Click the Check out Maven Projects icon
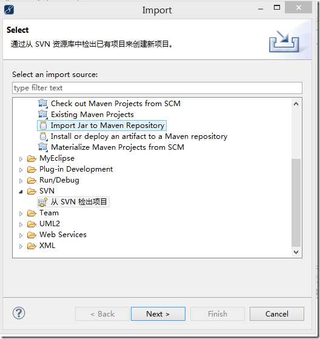This screenshot has width=320, height=339. [x=43, y=103]
